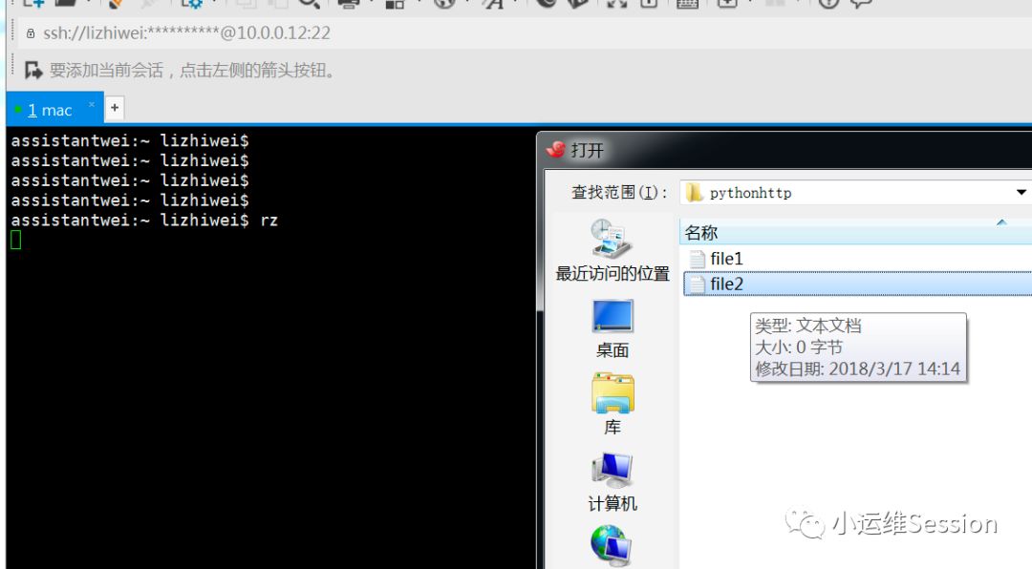Go to Desktop (桌面) location
Viewport: 1032px width, 569px height.
613,327
